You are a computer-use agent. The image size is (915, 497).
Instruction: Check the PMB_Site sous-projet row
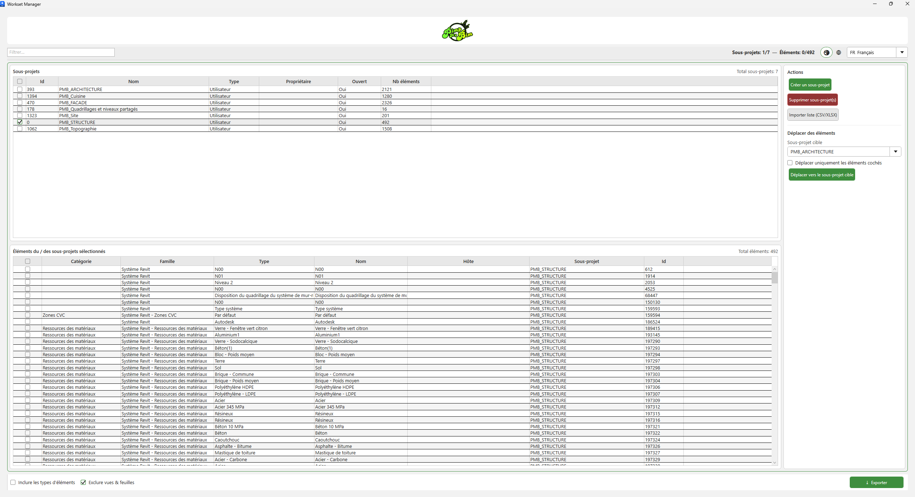tap(20, 115)
